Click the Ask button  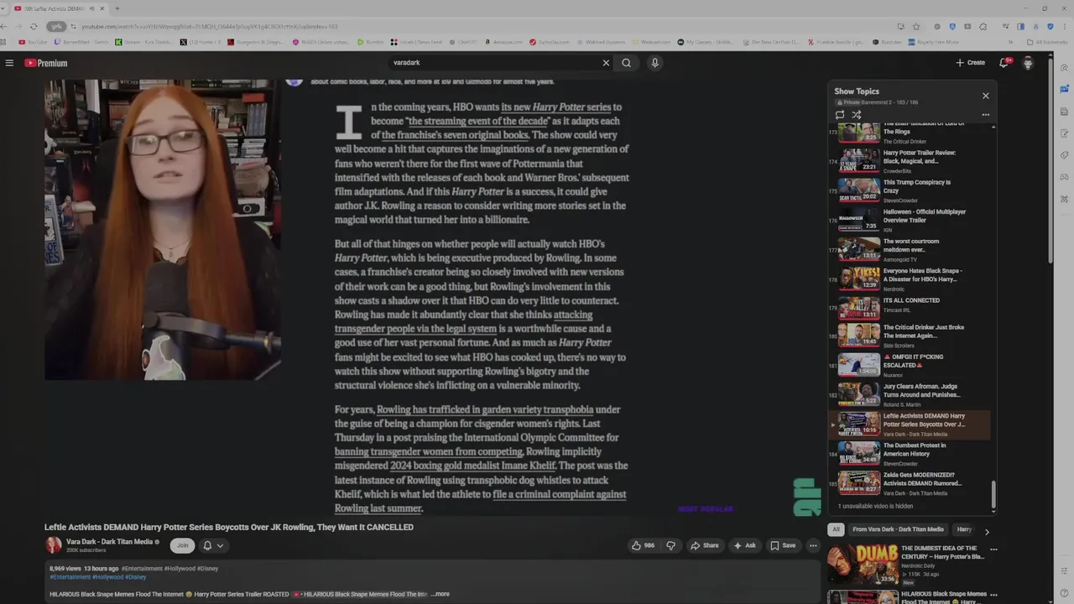click(x=744, y=545)
